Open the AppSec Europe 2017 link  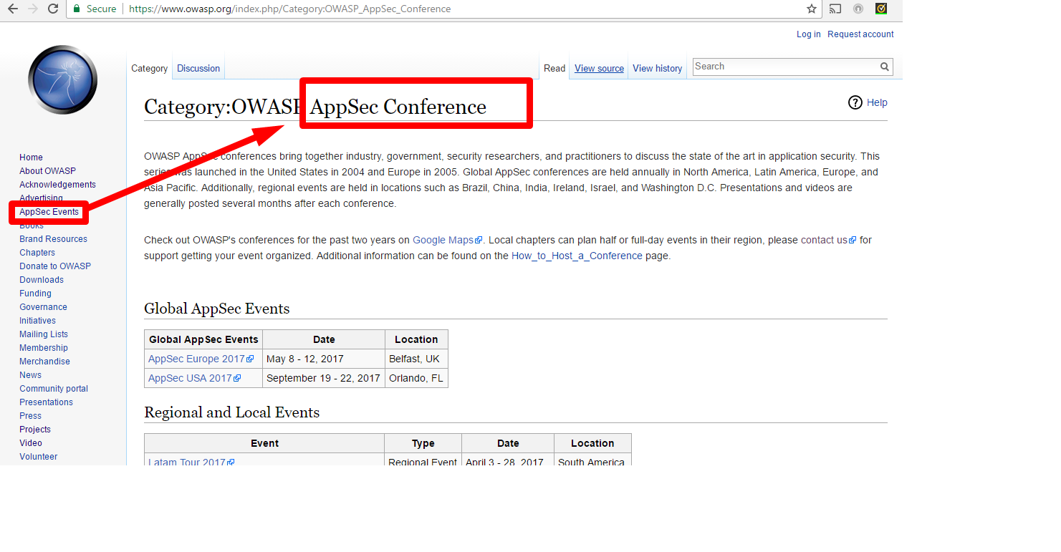coord(201,359)
